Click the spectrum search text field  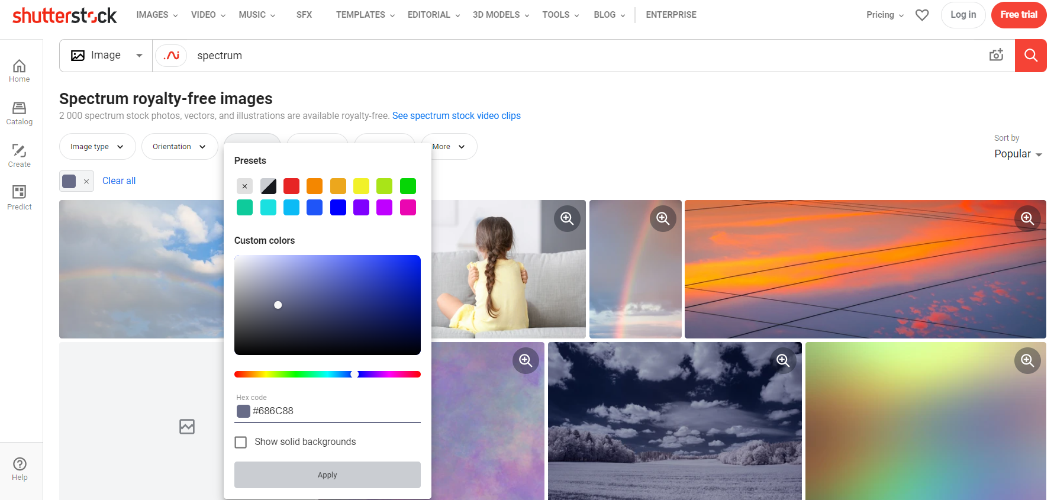(586, 56)
